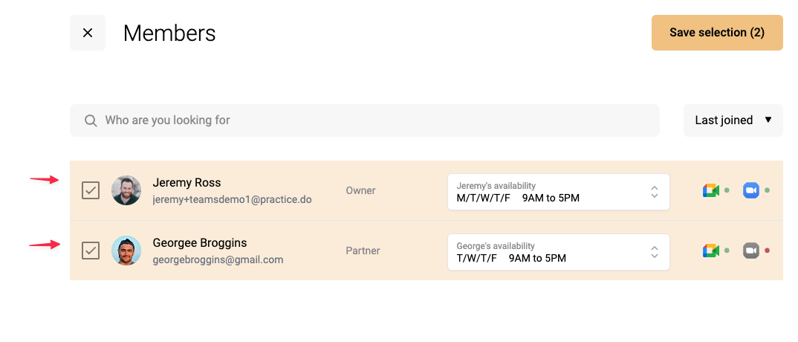This screenshot has width=798, height=342.
Task: Click the Partner role label
Action: point(363,251)
